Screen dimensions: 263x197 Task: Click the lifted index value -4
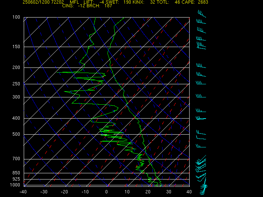[x=102, y=2]
